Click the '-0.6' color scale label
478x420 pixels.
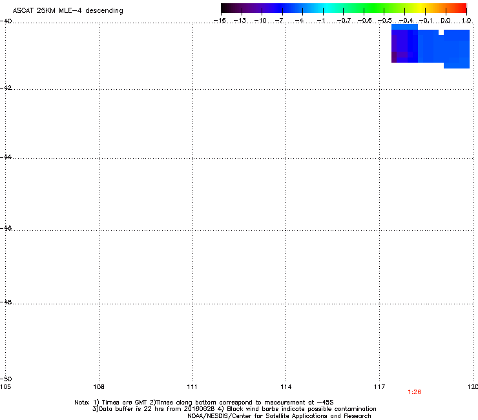[x=364, y=21]
